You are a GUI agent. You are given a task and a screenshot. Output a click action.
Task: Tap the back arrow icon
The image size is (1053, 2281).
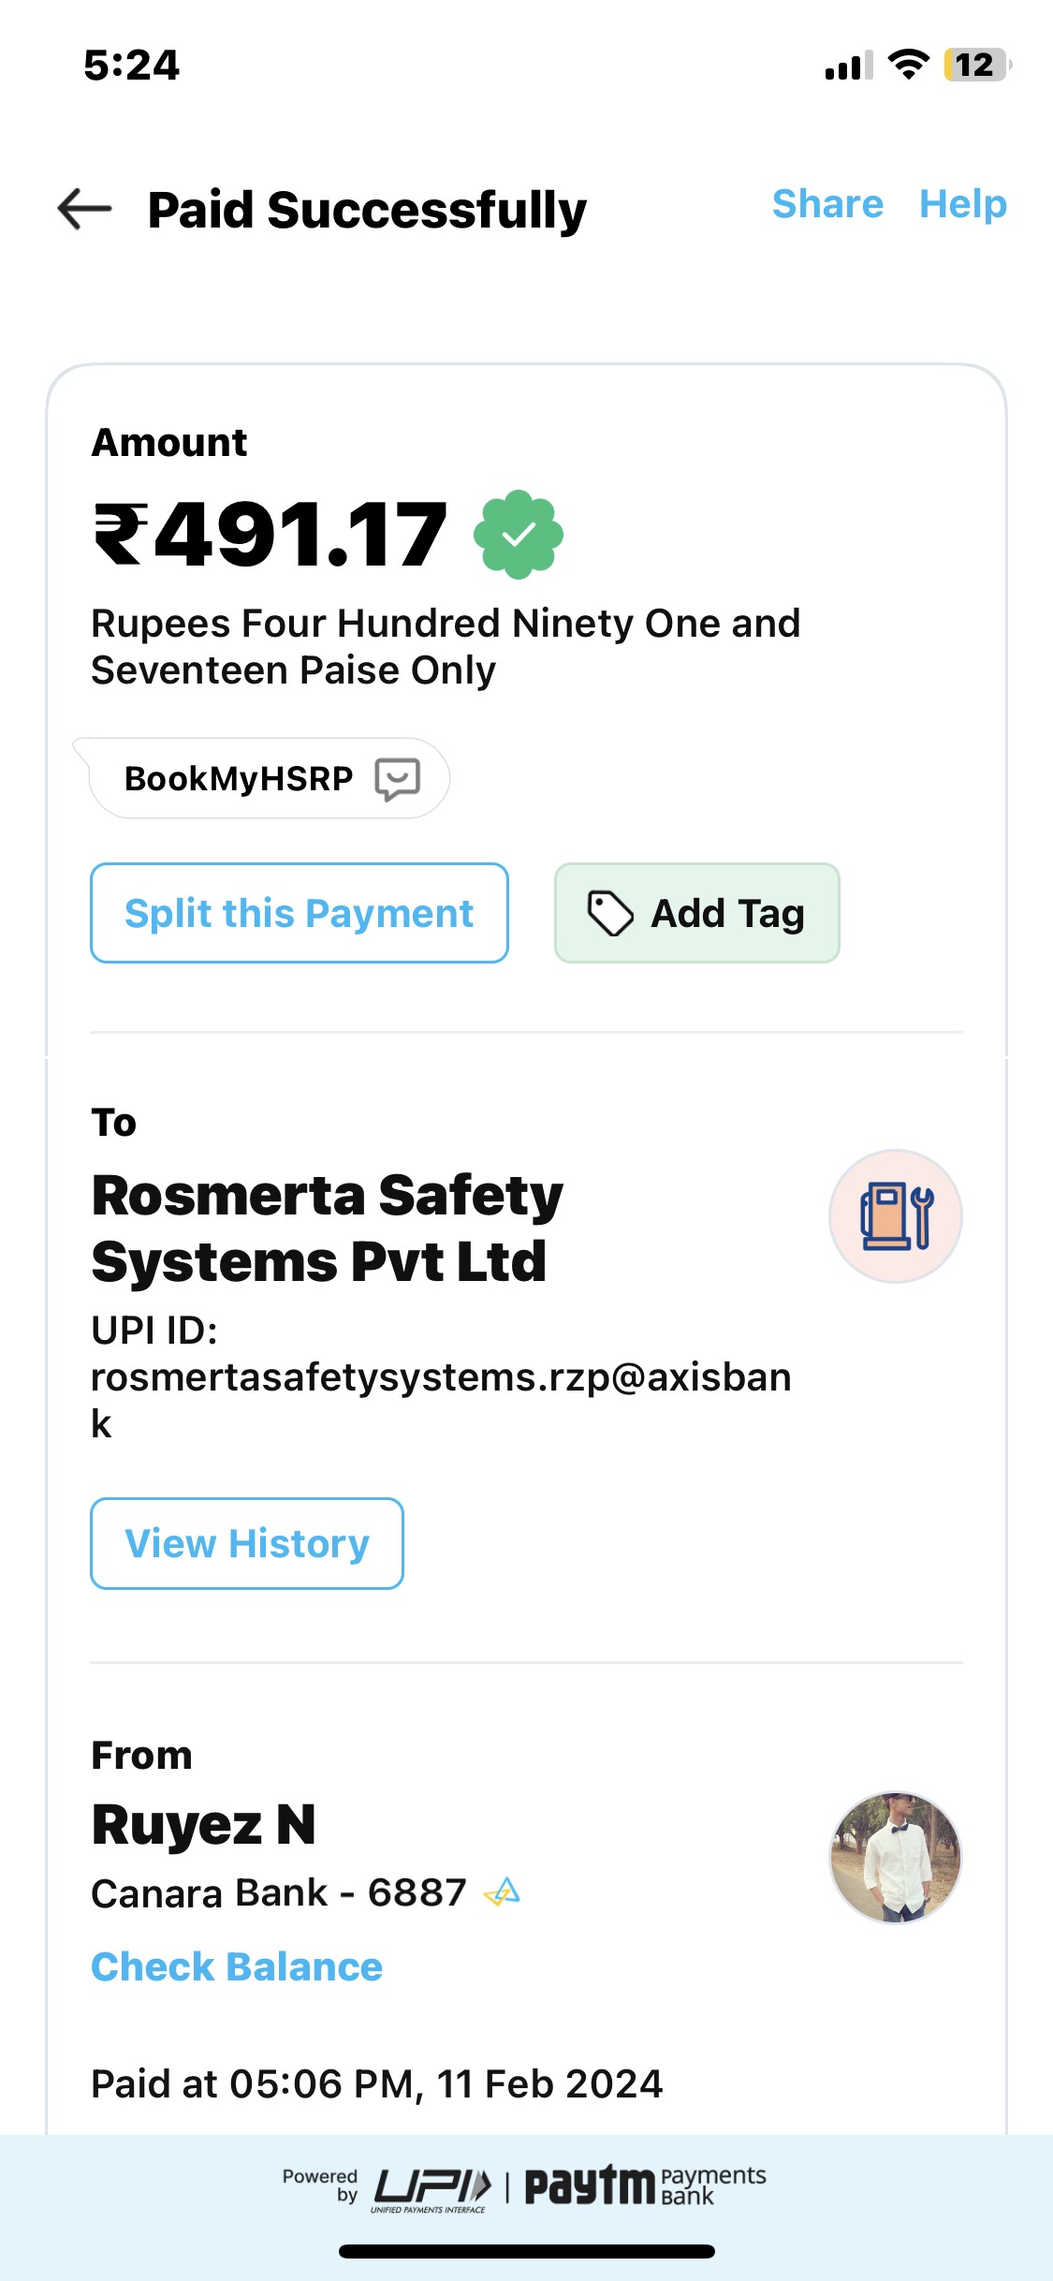point(84,208)
